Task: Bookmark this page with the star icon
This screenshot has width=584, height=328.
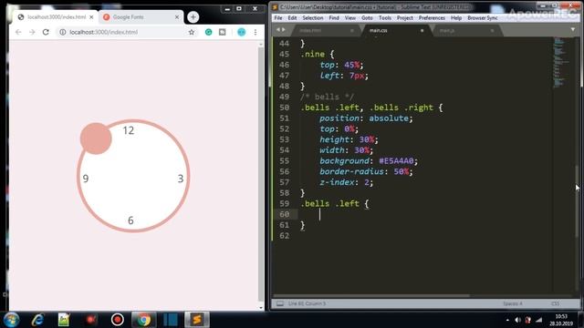Action: click(x=192, y=33)
